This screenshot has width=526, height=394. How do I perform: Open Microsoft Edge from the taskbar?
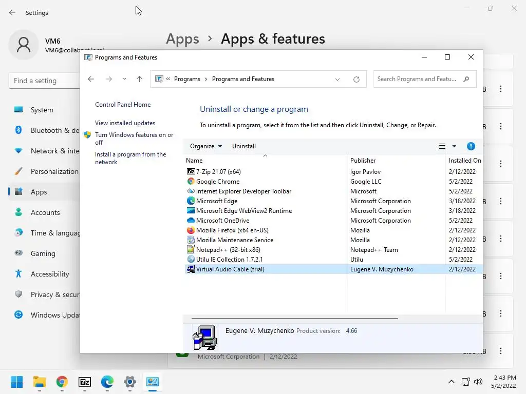(107, 382)
